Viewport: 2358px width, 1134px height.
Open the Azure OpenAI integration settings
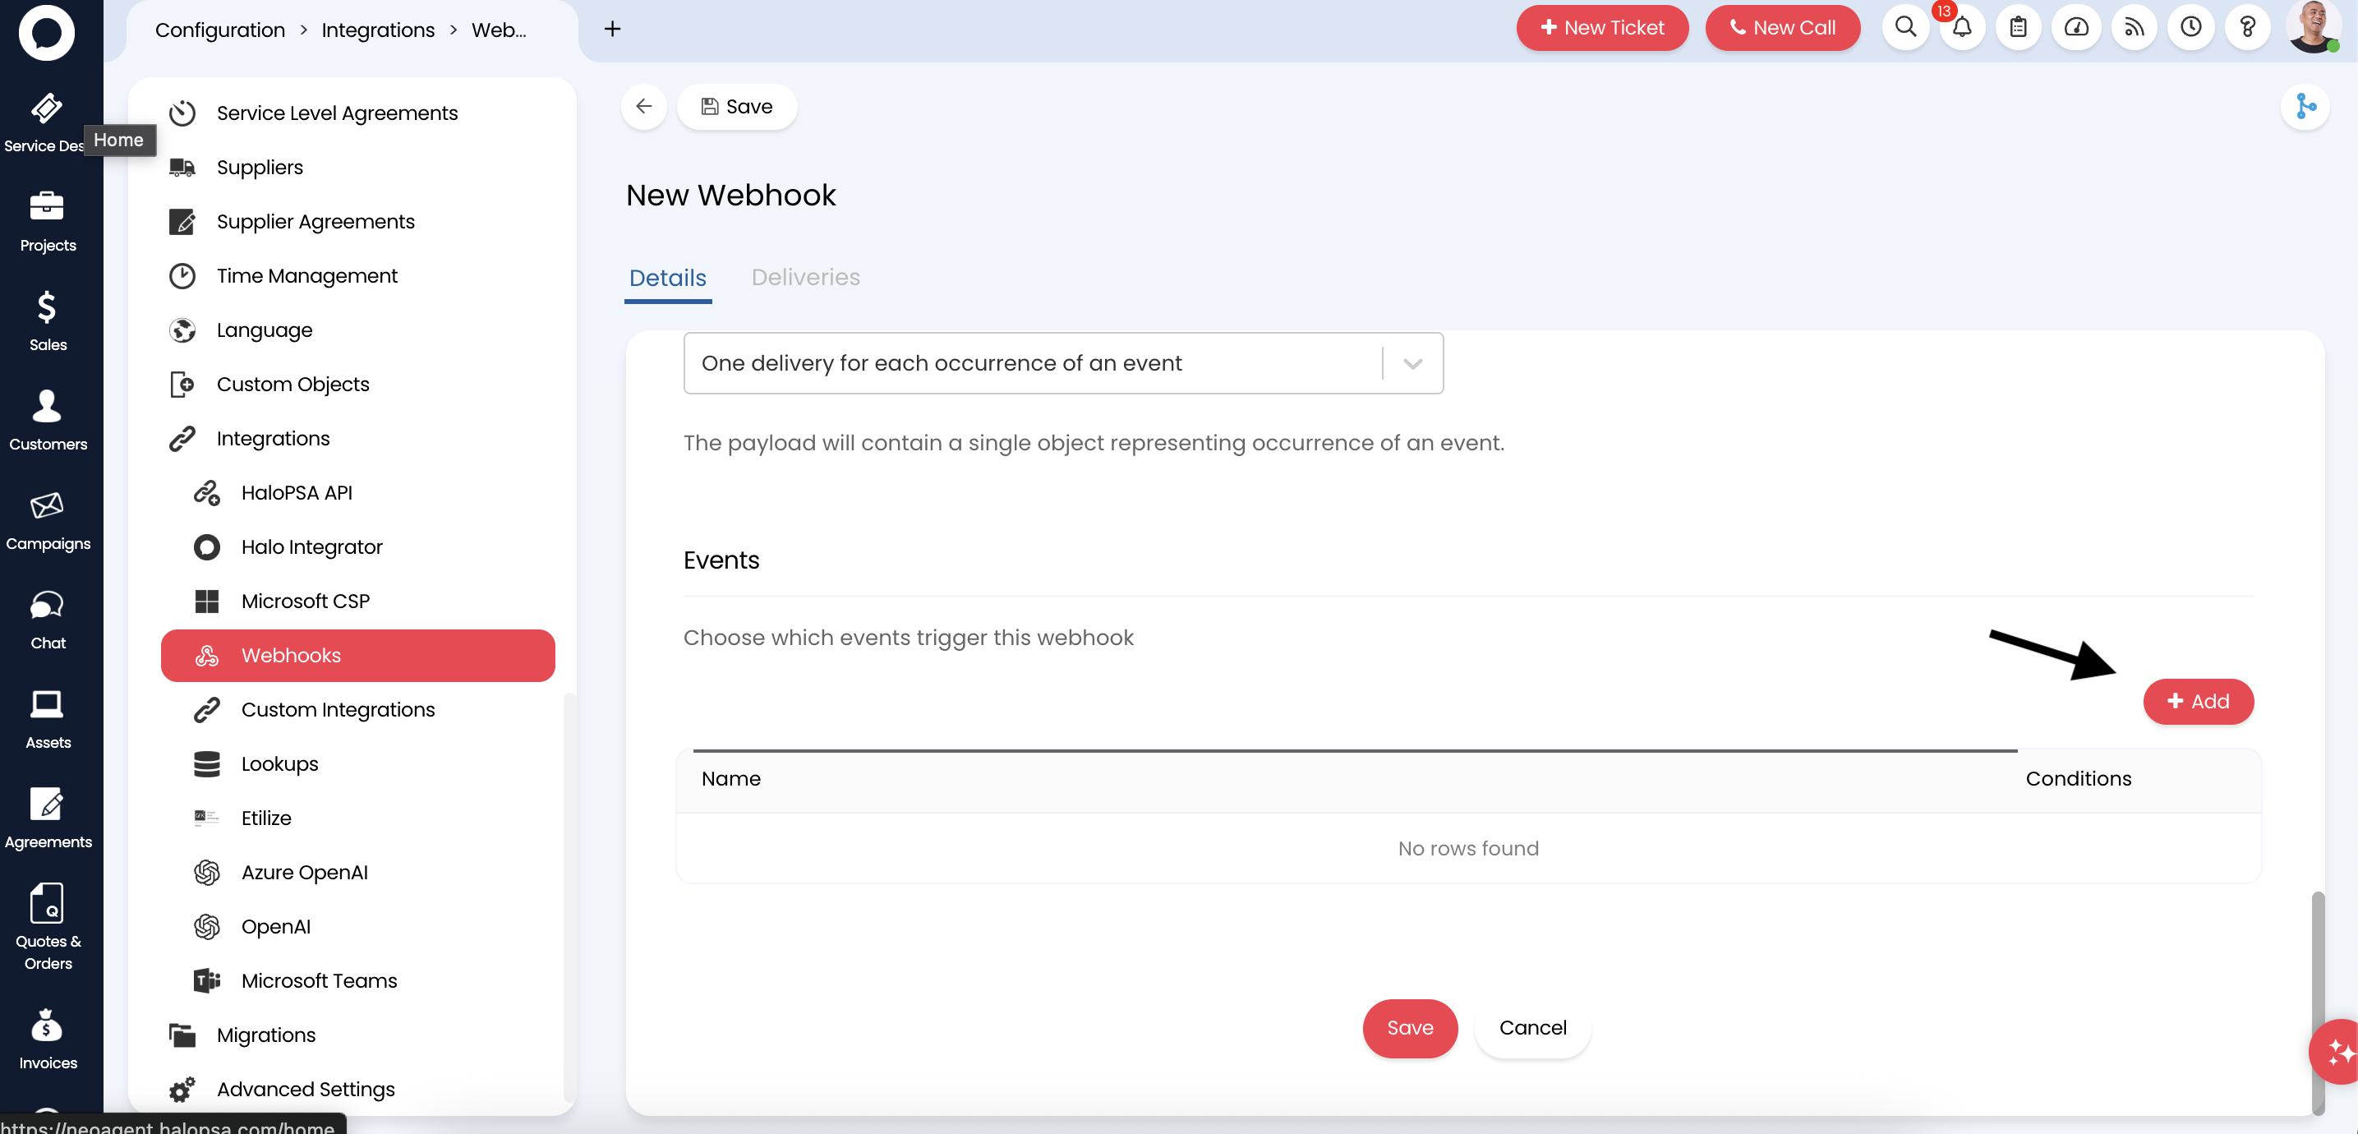pos(304,871)
